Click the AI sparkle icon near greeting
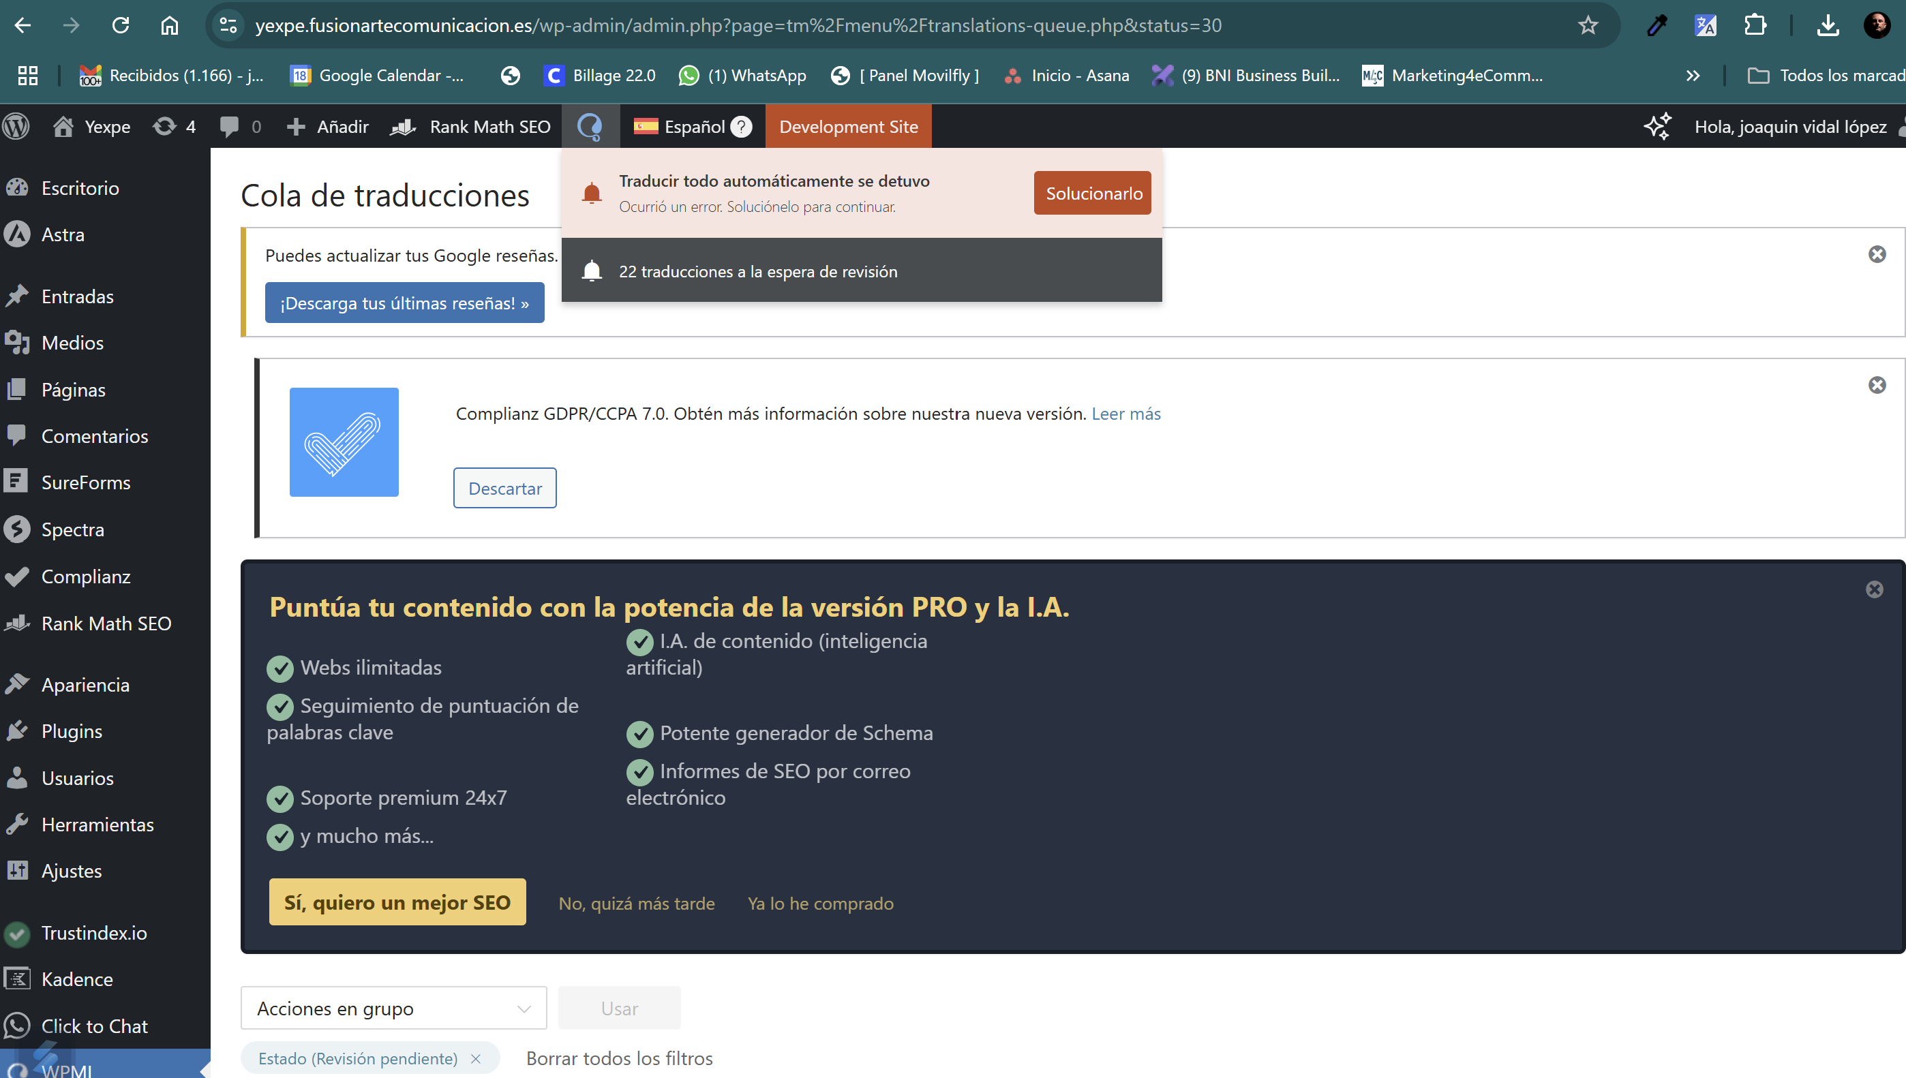The width and height of the screenshot is (1906, 1078). 1657,127
